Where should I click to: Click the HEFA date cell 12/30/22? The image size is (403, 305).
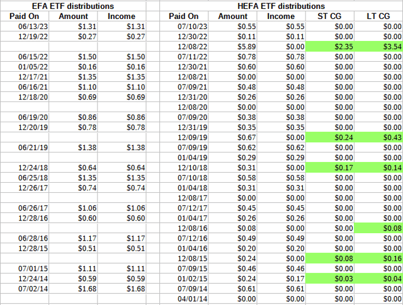tap(184, 37)
